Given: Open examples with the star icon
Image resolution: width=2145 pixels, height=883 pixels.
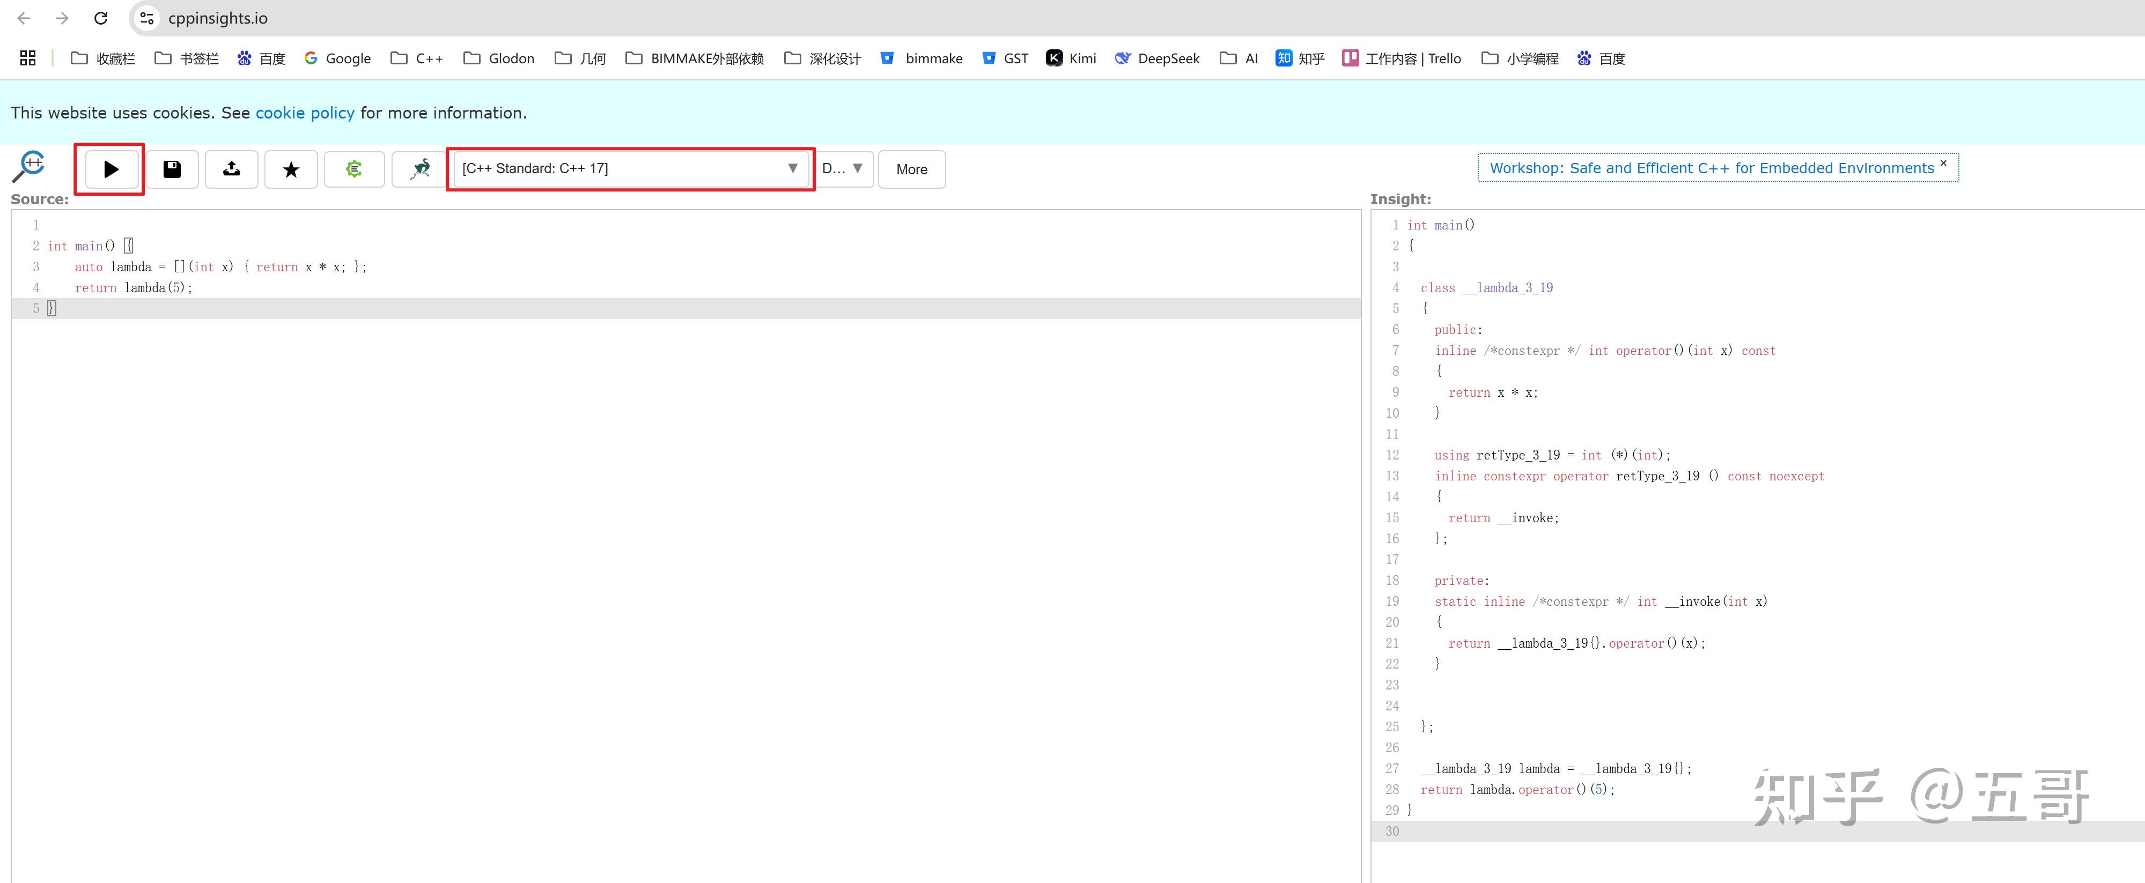Looking at the screenshot, I should (291, 169).
